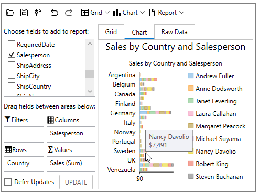
Task: Click the redo arrow icon
Action: 69,13
